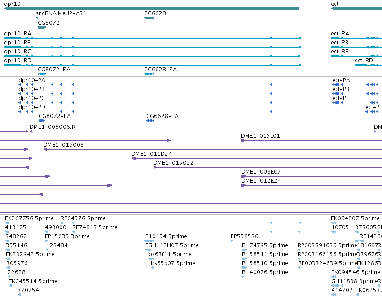Select the dpr10-PA protein label
This screenshot has height=297, width=382.
(32, 80)
